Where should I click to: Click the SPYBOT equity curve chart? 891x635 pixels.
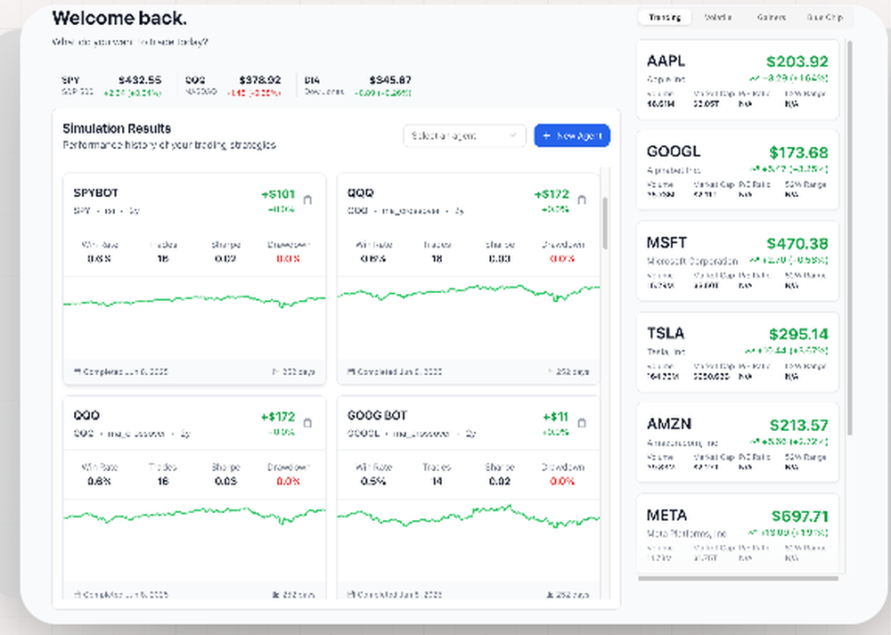(194, 317)
